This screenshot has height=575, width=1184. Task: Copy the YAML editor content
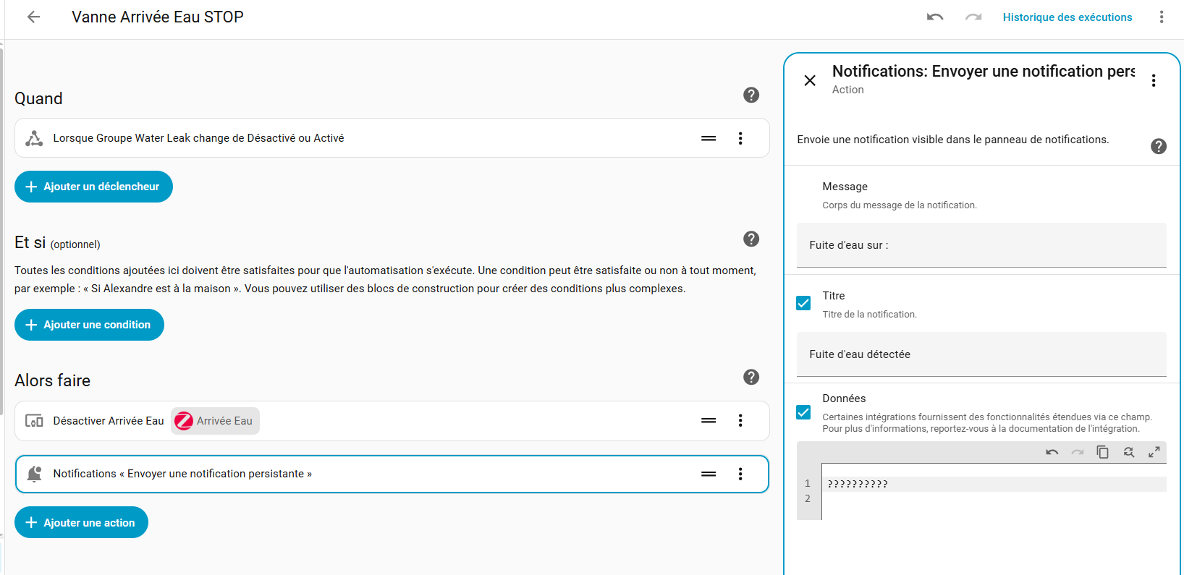click(1102, 452)
